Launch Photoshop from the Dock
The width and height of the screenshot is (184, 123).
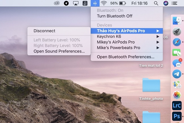tap(177, 116)
